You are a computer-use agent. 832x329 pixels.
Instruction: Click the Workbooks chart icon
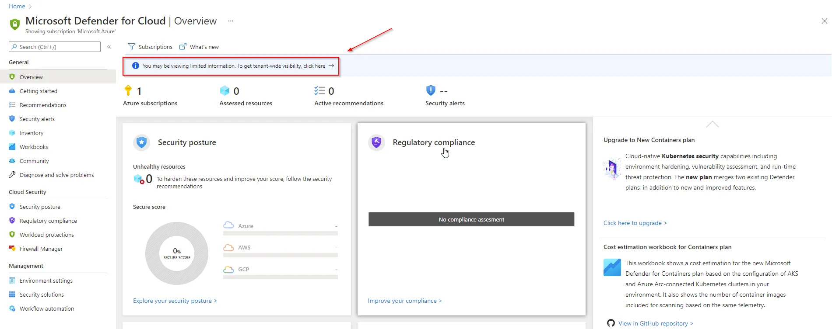(x=12, y=147)
